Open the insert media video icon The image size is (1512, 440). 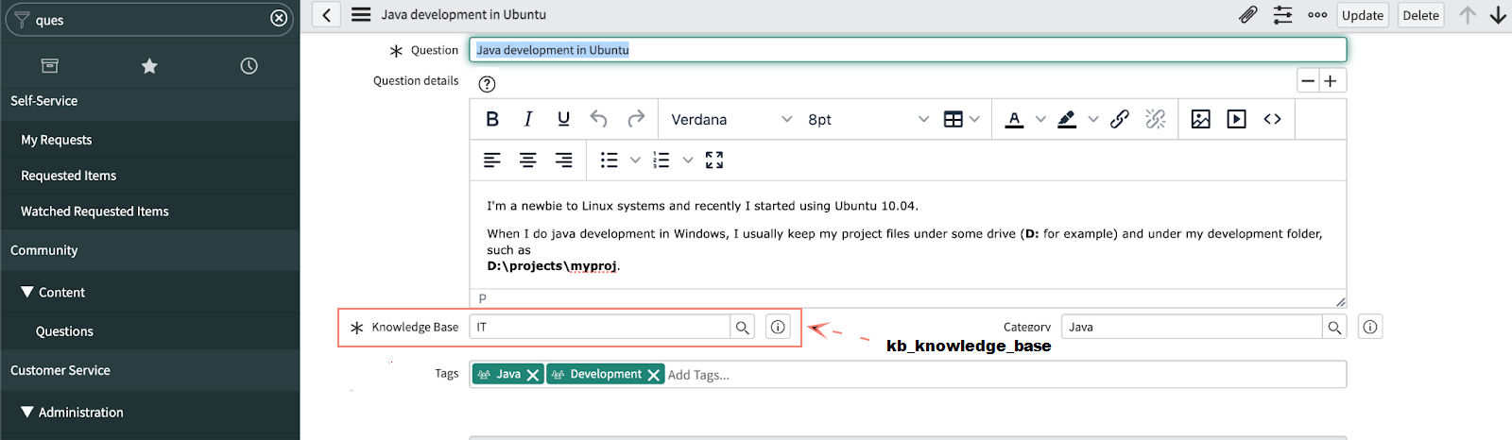tap(1236, 119)
